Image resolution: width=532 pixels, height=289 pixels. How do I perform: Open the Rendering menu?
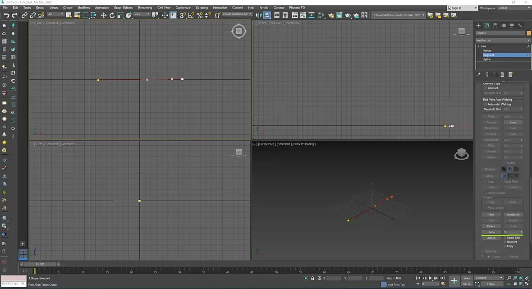tap(145, 8)
